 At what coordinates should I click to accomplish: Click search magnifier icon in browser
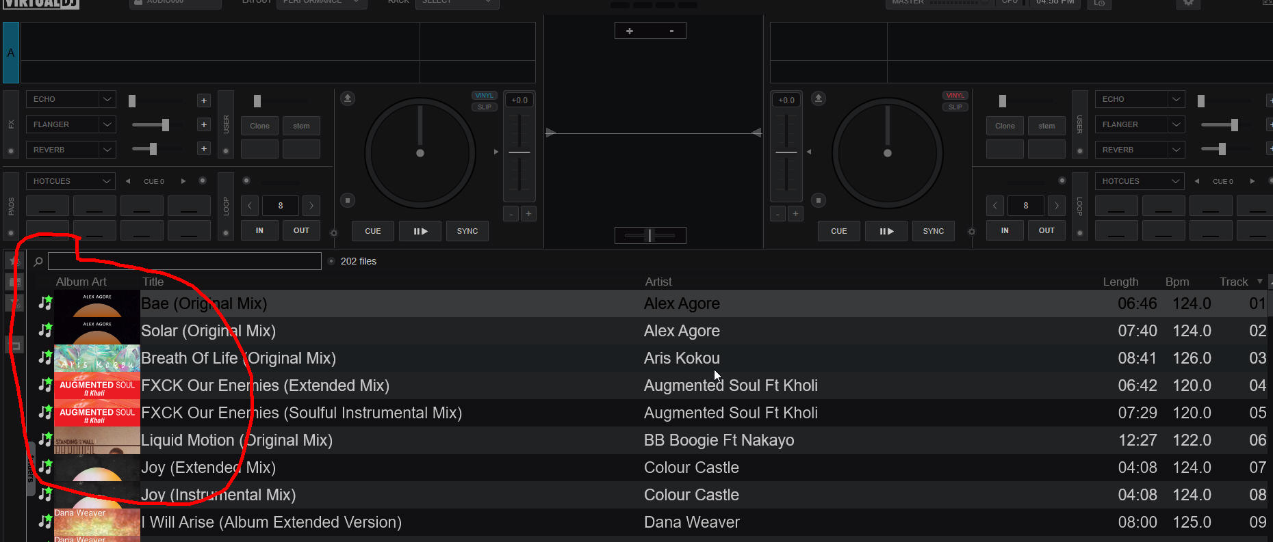pos(38,261)
